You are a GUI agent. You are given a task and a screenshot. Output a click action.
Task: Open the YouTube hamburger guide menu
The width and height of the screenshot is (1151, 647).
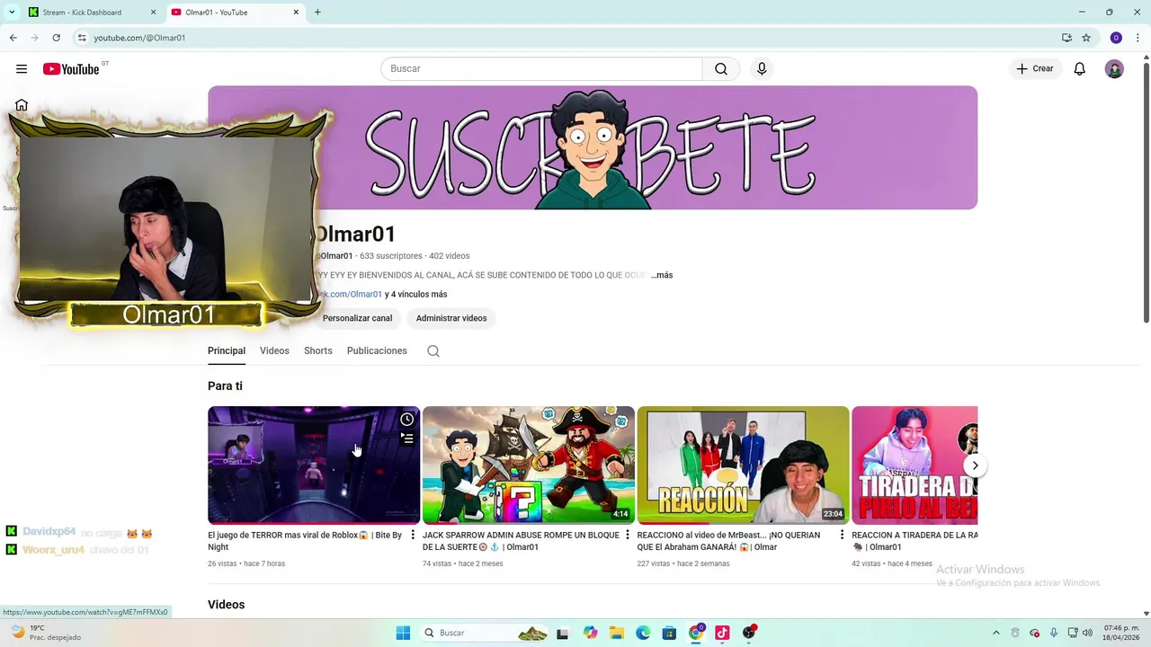click(22, 69)
